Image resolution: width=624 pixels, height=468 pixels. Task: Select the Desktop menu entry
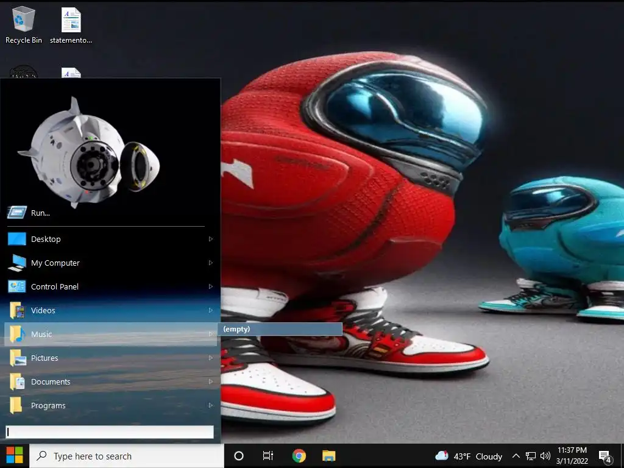tap(110, 239)
